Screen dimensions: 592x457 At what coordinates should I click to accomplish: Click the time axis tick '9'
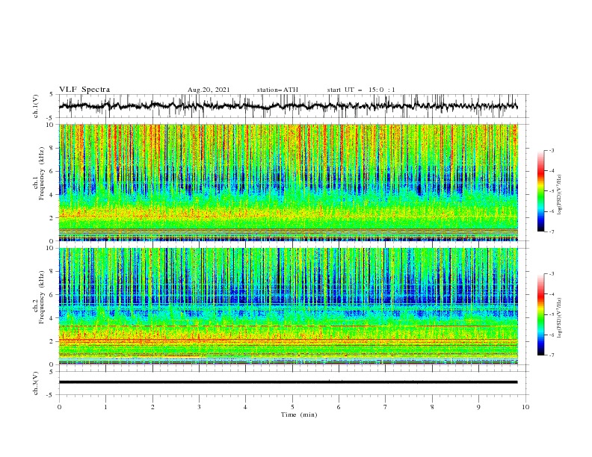click(x=478, y=407)
